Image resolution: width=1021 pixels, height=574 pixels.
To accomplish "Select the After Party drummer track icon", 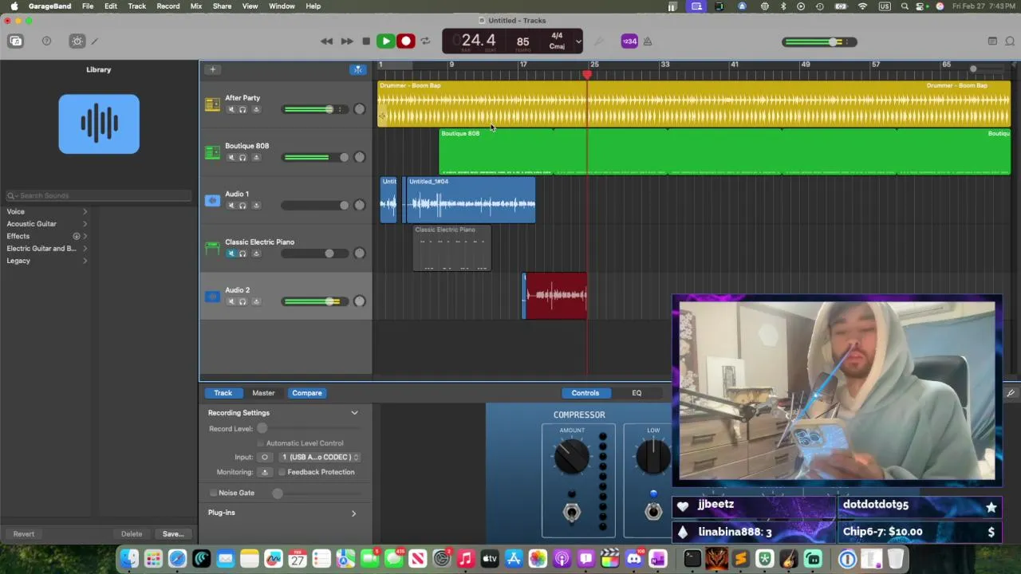I will [212, 104].
